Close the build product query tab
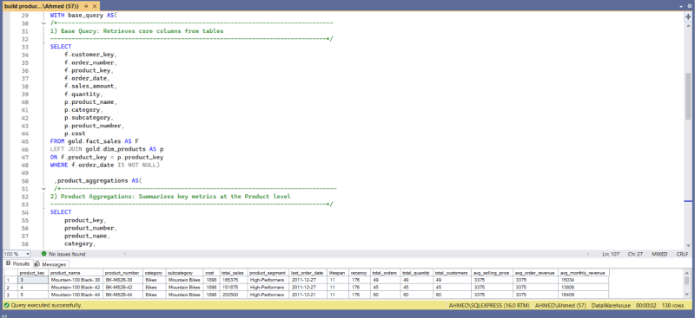Image resolution: width=695 pixels, height=318 pixels. click(x=95, y=7)
